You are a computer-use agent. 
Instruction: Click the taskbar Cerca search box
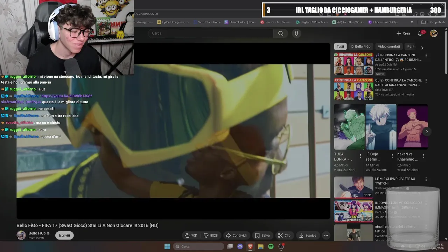(198, 246)
